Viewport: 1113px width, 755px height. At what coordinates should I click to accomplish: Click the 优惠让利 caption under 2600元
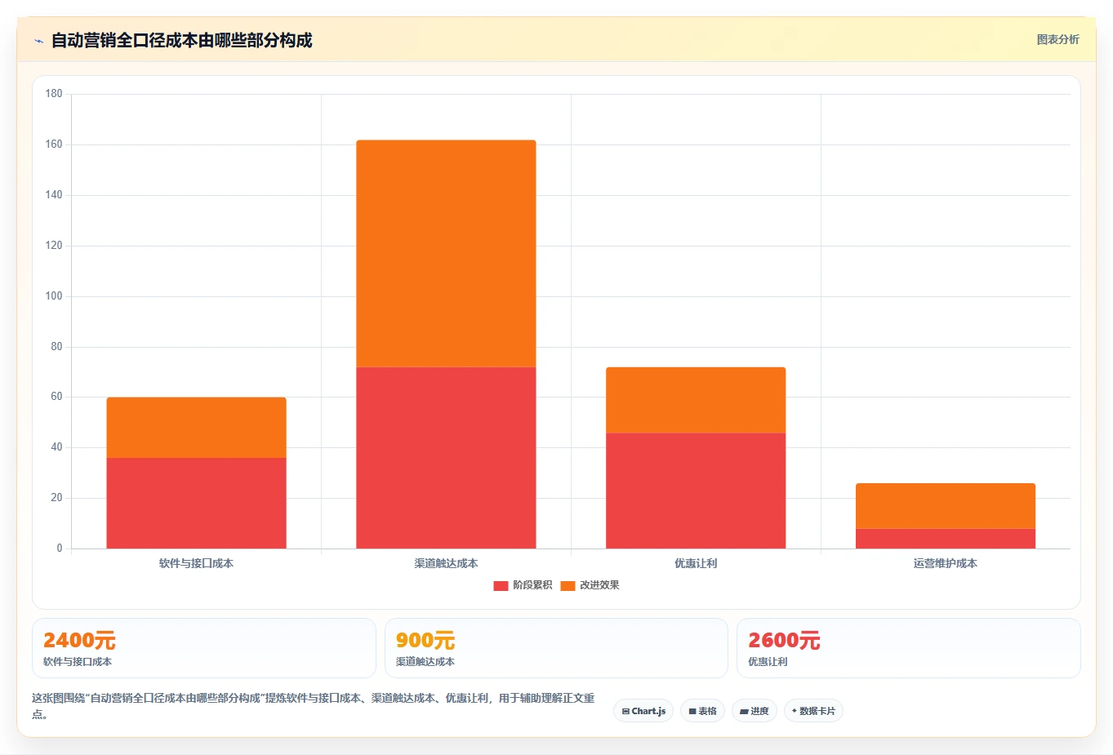768,662
